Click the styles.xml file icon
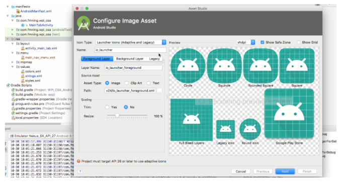The image size is (343, 182). coord(23,80)
